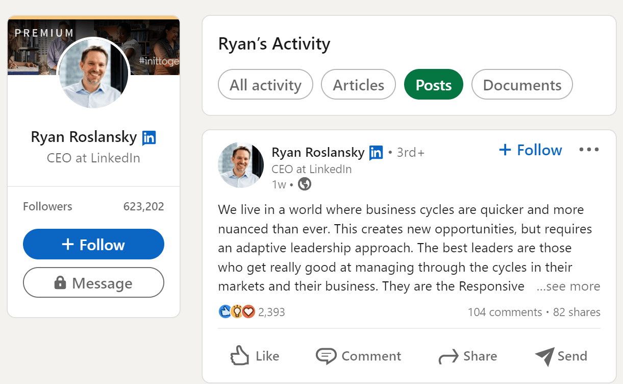Open the three-dot overflow menu on the post
Screen dimensions: 623x384
tap(589, 149)
